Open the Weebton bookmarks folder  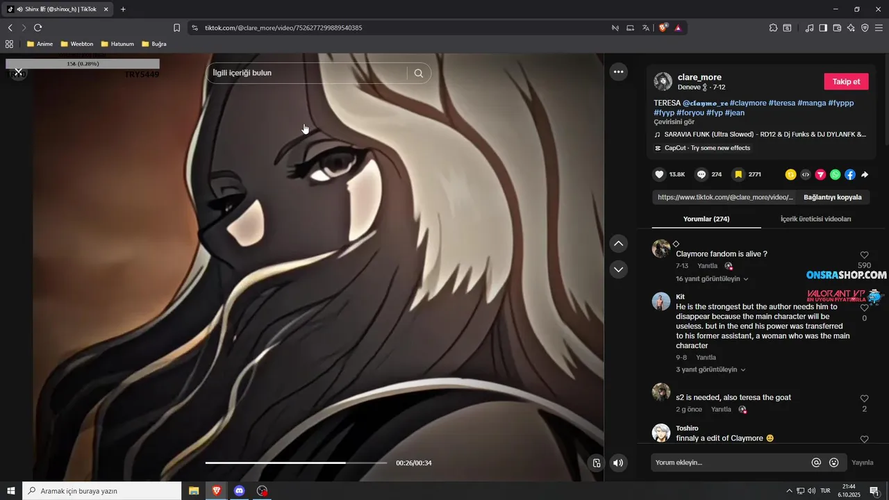pyautogui.click(x=76, y=44)
